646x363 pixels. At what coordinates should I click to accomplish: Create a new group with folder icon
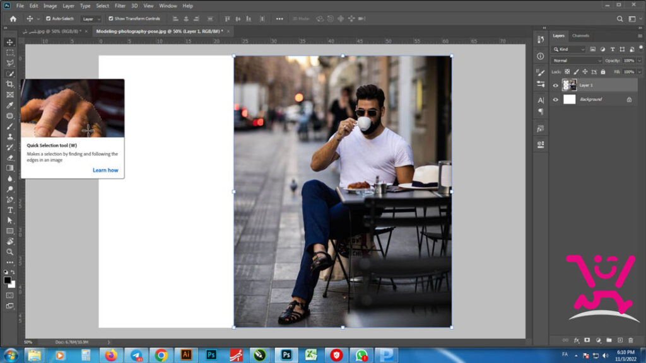pos(609,340)
